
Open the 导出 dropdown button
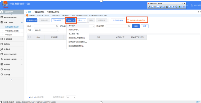81,20
